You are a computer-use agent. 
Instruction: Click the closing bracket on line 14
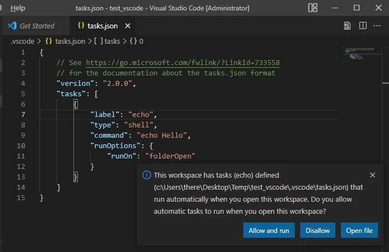coord(59,187)
